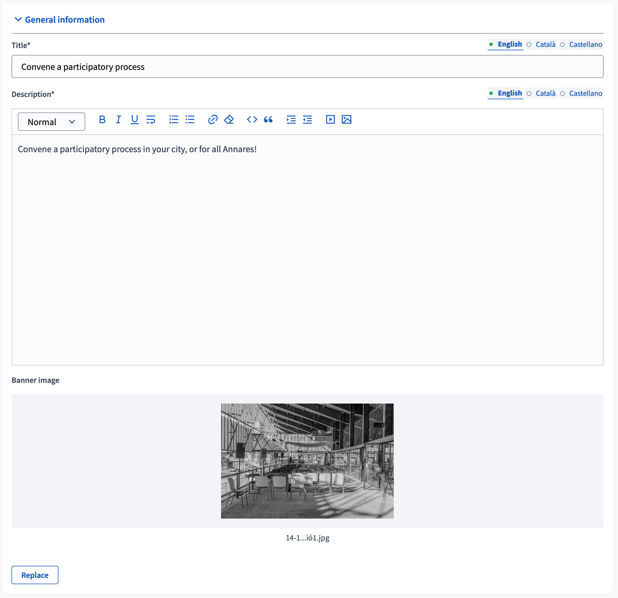Screen dimensions: 618x598
Task: Insert an ordered list
Action: coord(174,120)
